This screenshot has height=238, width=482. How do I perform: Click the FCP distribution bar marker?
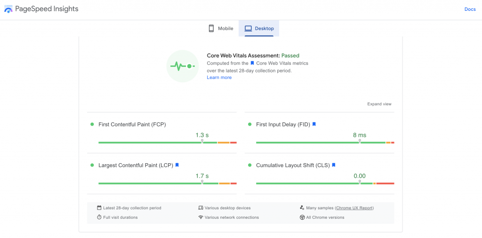click(202, 142)
